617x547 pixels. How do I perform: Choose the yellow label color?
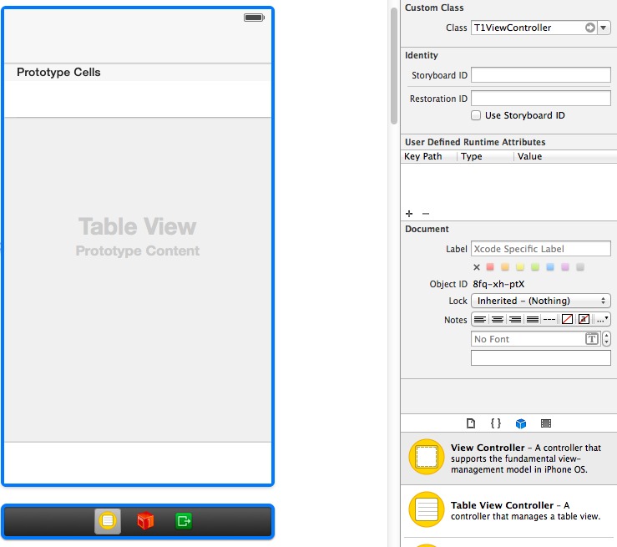point(520,267)
